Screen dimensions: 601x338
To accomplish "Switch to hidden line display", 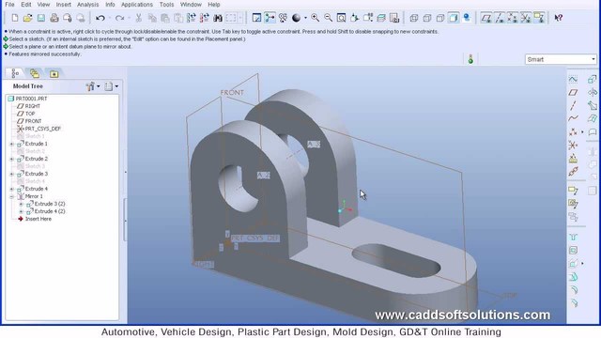I will (x=427, y=18).
